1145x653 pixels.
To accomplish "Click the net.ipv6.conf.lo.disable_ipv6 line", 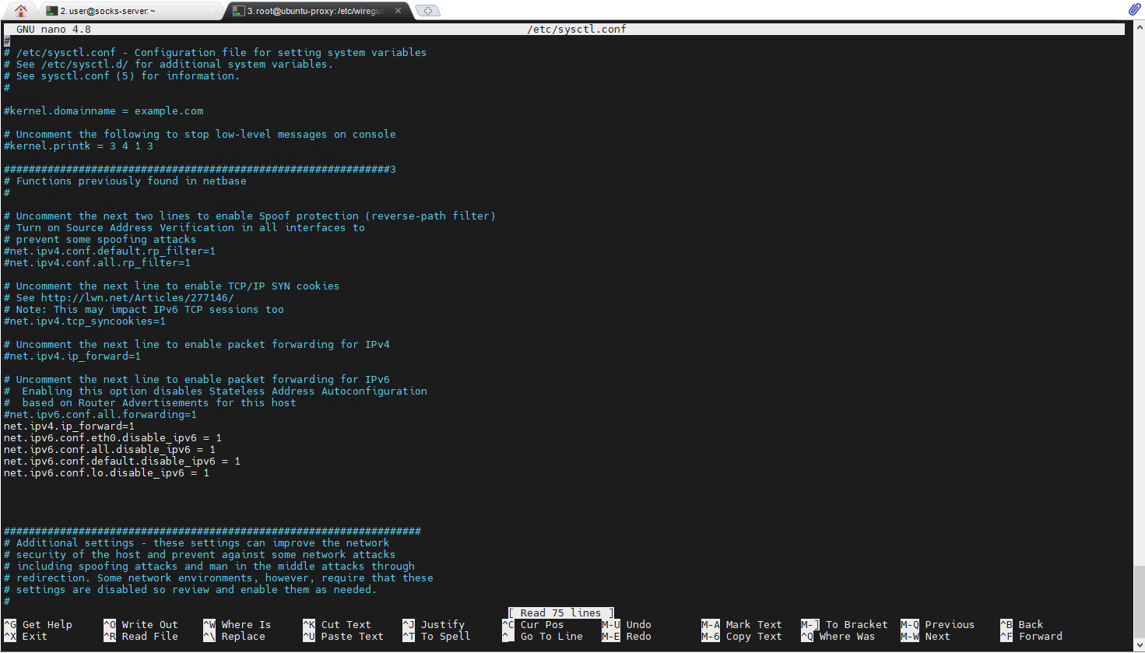I will coord(106,473).
